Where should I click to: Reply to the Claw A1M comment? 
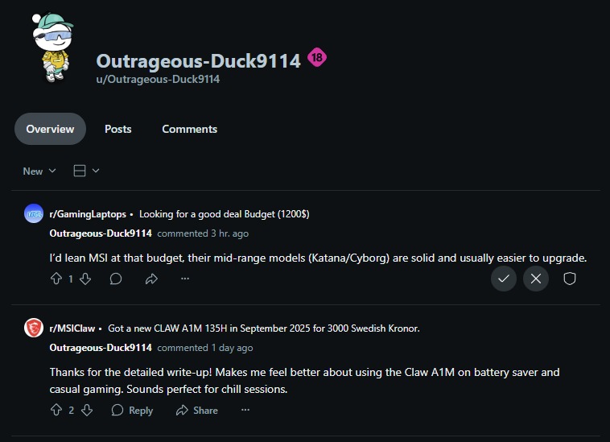tap(132, 410)
